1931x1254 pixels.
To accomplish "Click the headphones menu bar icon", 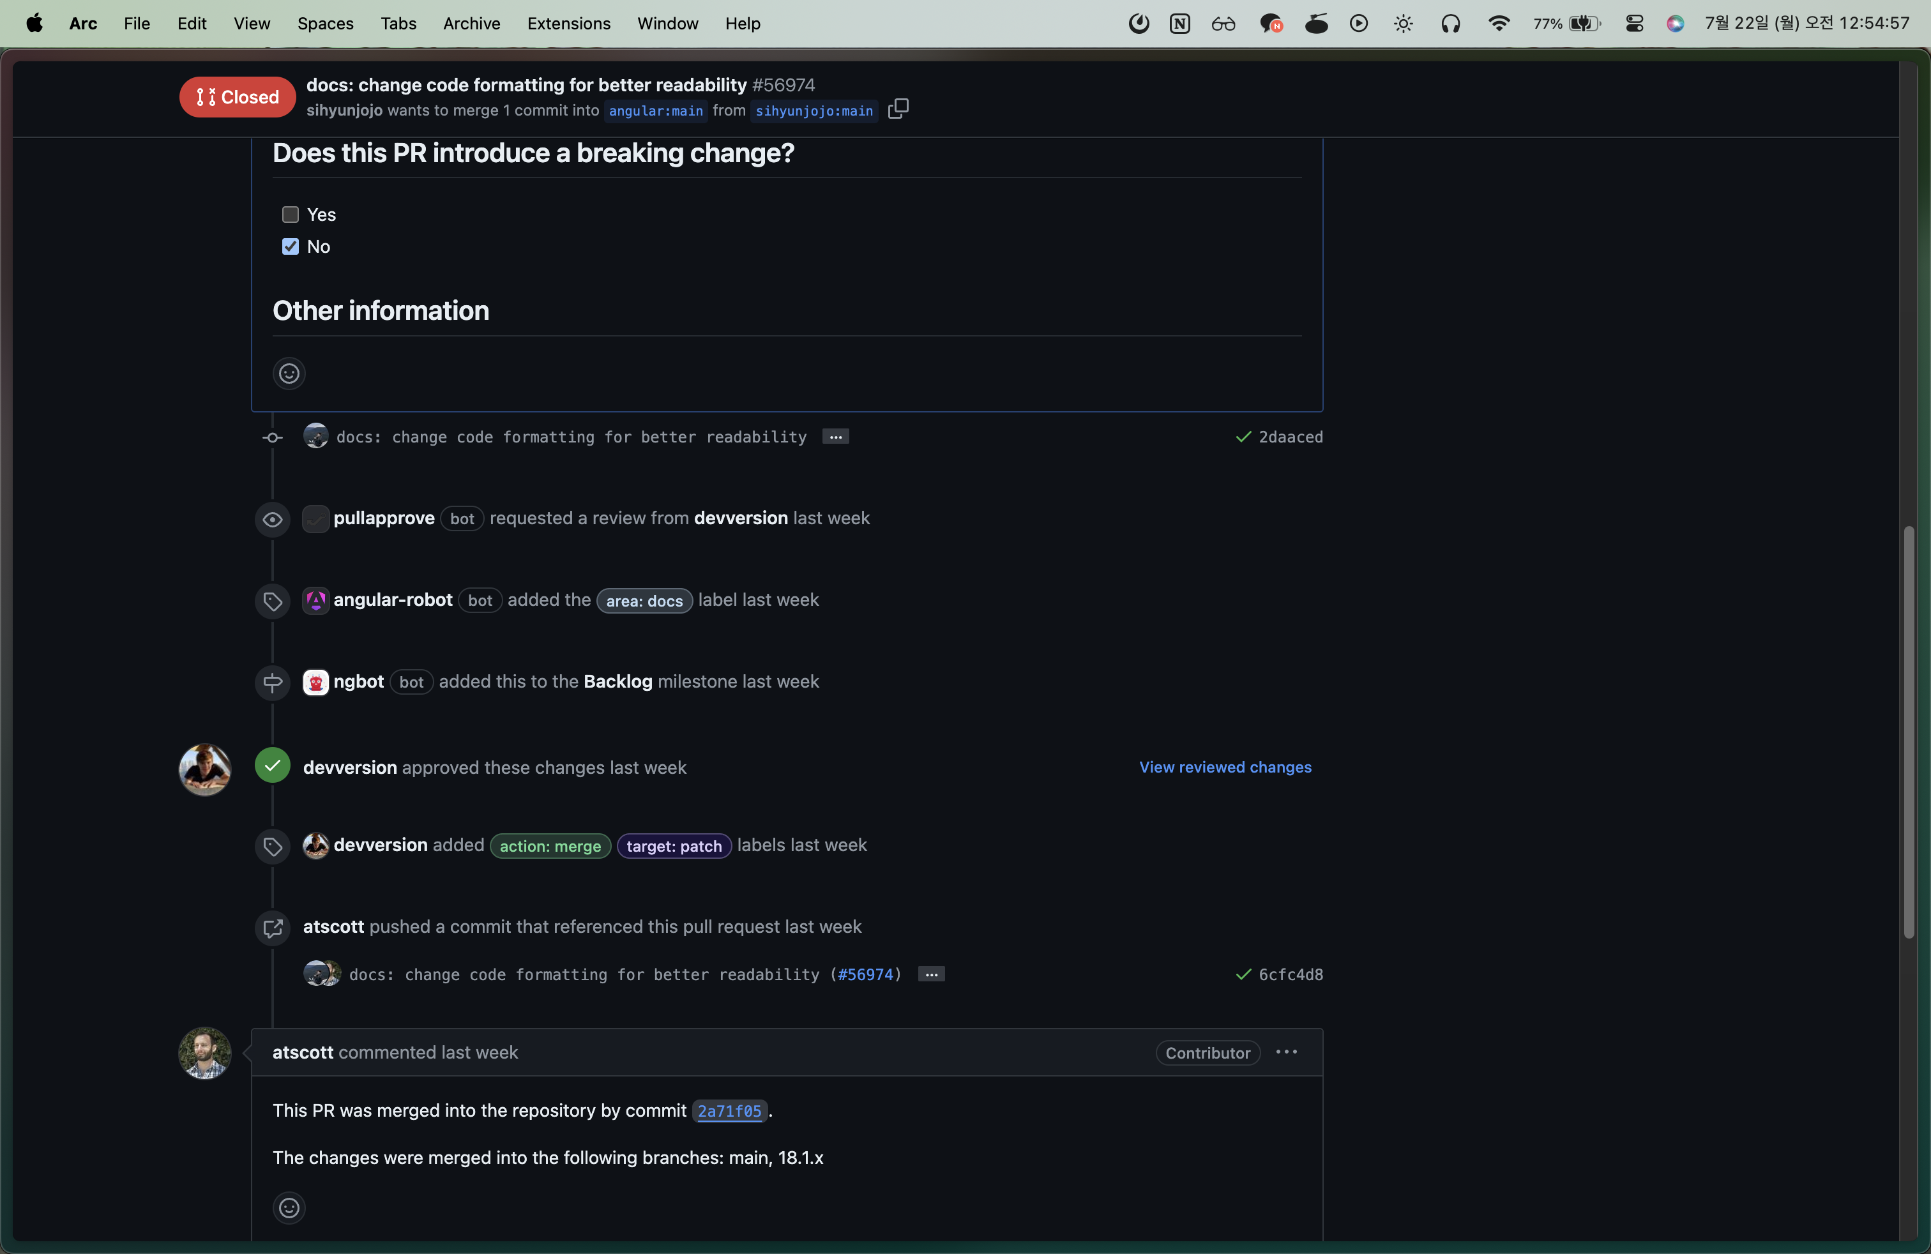I will (1451, 24).
